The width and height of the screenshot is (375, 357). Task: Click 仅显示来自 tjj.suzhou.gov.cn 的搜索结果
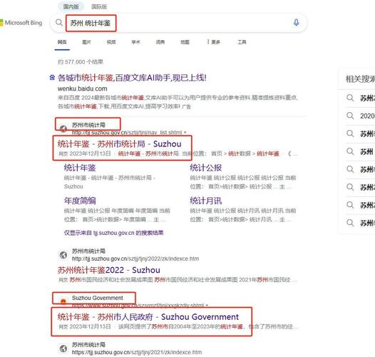pos(114,233)
